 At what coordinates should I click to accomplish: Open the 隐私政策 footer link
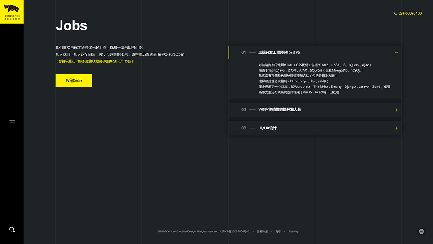(x=262, y=232)
